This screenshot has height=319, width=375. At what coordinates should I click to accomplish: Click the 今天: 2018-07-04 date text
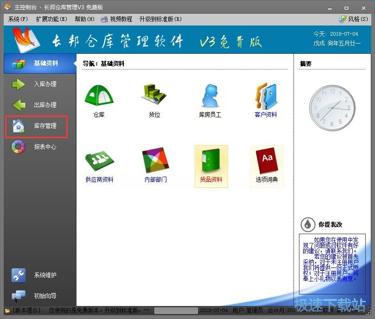pyautogui.click(x=336, y=34)
